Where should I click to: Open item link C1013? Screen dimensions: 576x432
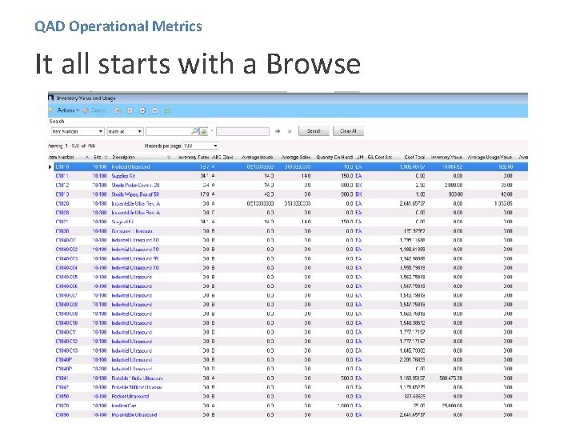click(62, 194)
